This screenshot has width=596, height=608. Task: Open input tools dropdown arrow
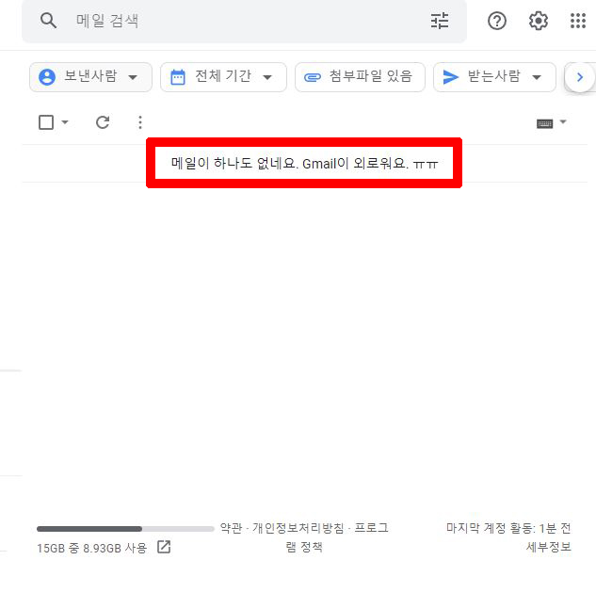coord(563,122)
